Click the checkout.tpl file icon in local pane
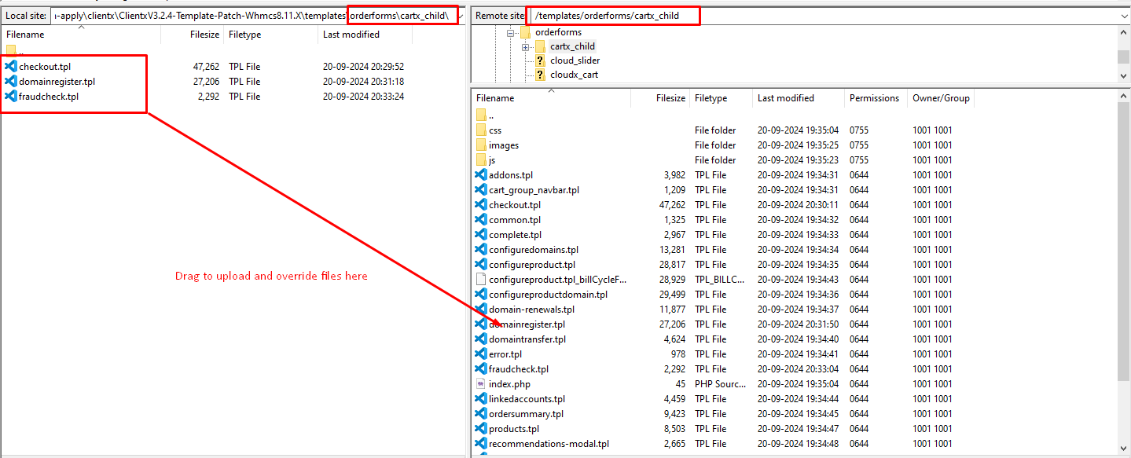The width and height of the screenshot is (1131, 458). coord(11,67)
